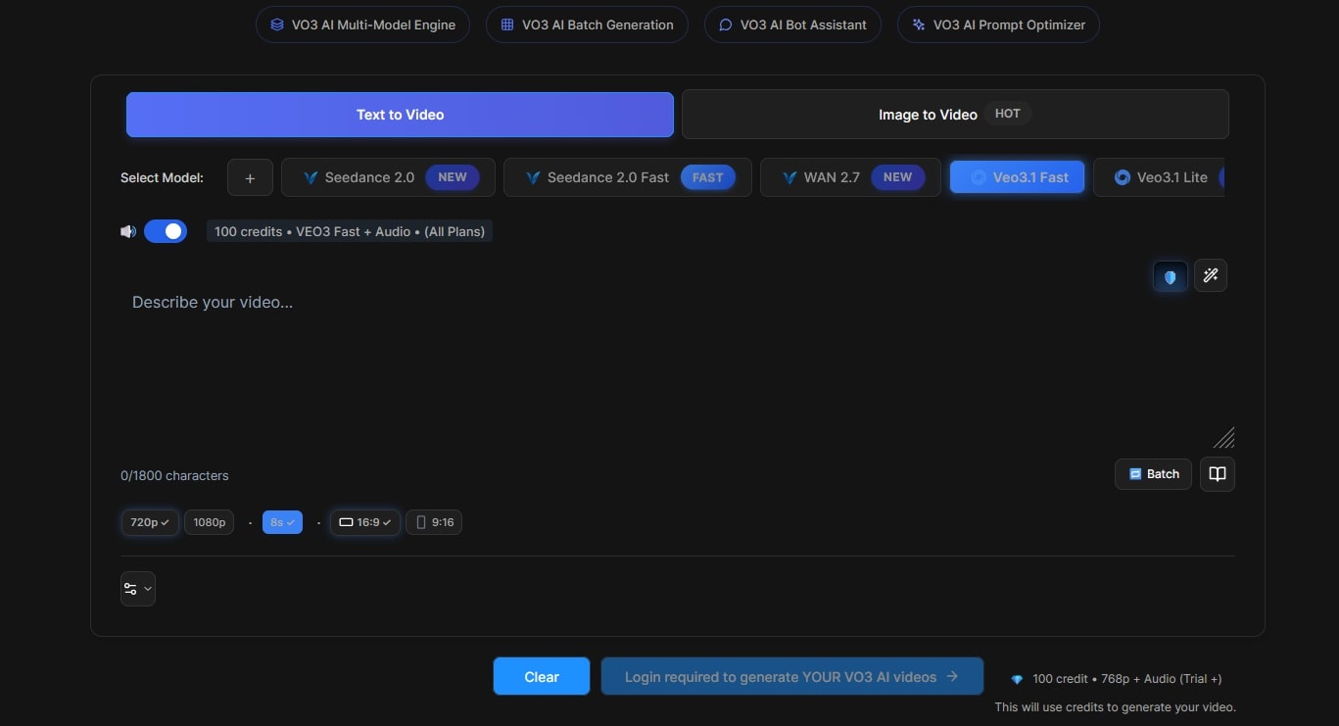
Task: Click Login required to generate button
Action: coord(791,676)
